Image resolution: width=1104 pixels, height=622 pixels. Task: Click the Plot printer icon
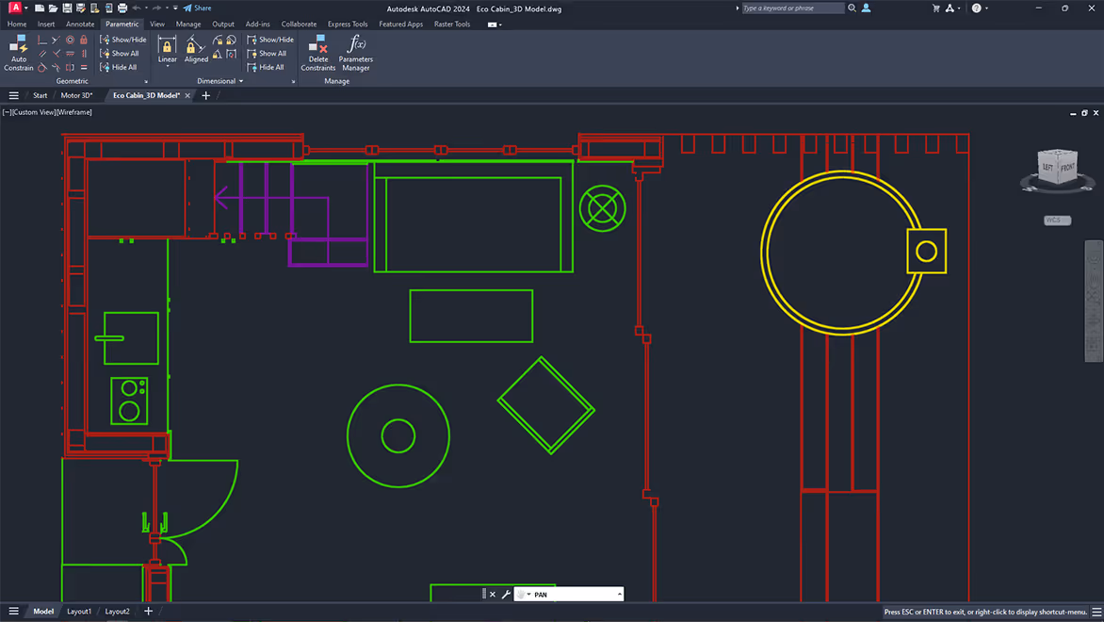coord(122,8)
